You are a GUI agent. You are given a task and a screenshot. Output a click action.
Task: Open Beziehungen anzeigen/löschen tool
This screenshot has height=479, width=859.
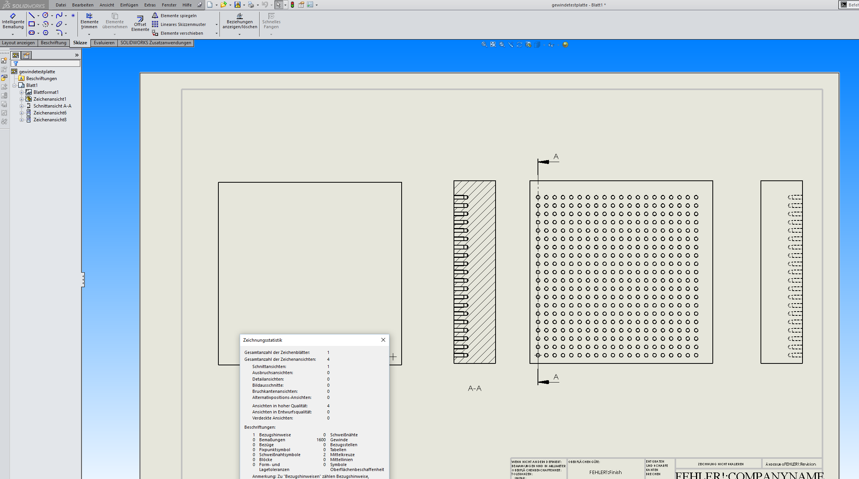[x=240, y=21]
